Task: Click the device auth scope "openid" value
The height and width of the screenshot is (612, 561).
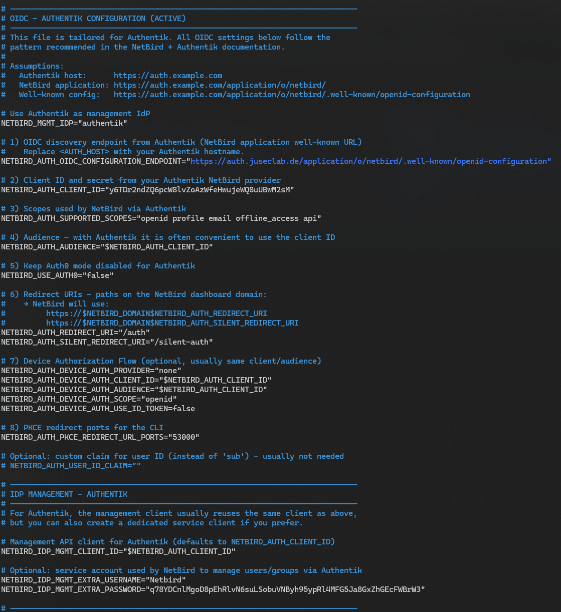Action: [161, 399]
